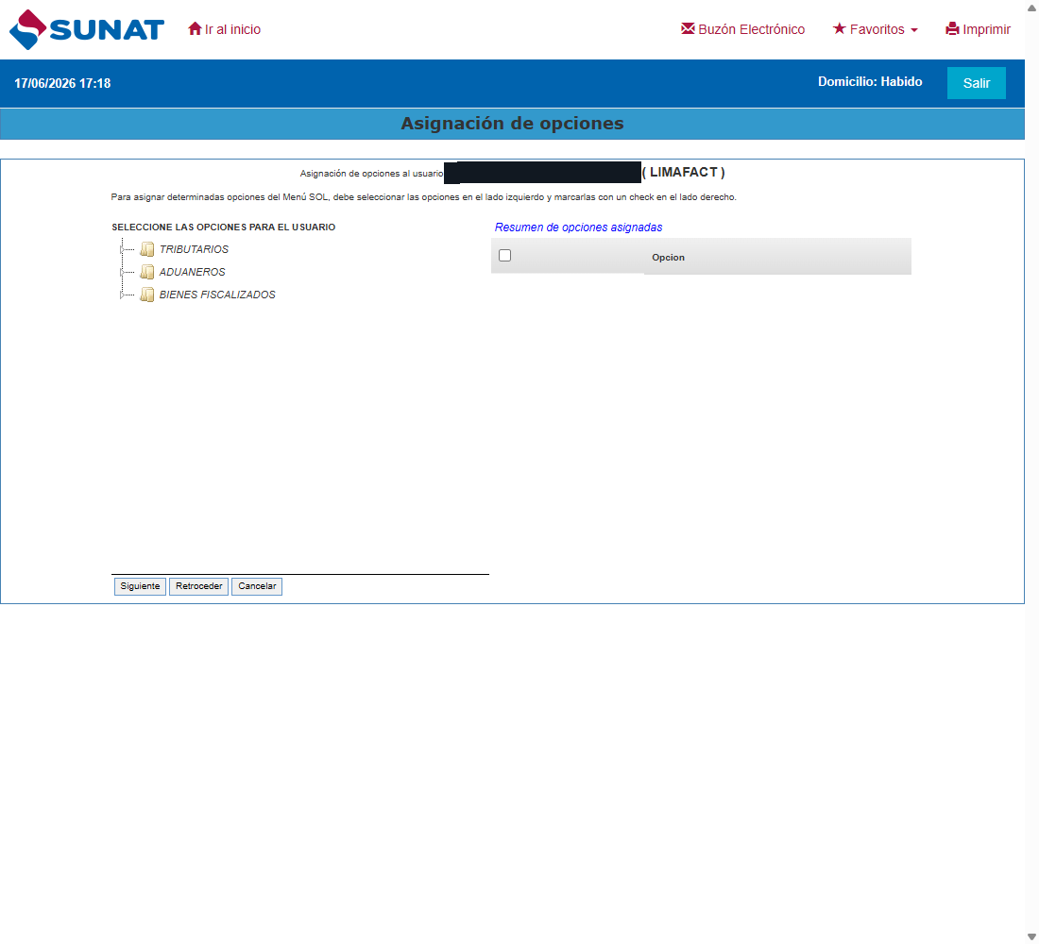Click the printer icon for Imprimir

coord(952,28)
